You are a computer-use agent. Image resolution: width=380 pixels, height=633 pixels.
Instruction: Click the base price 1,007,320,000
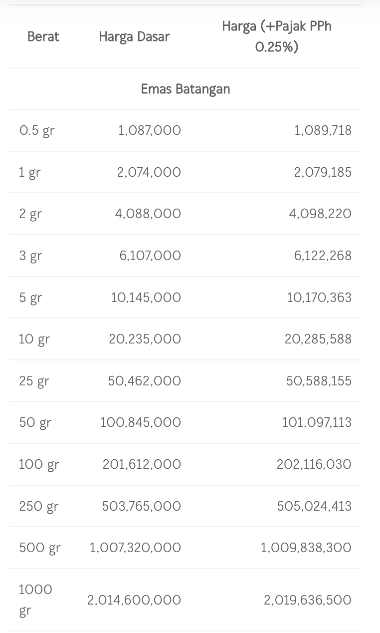coord(135,548)
